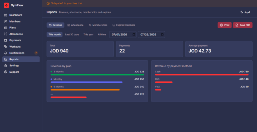Click the Payments 22 summary card

coord(150,49)
